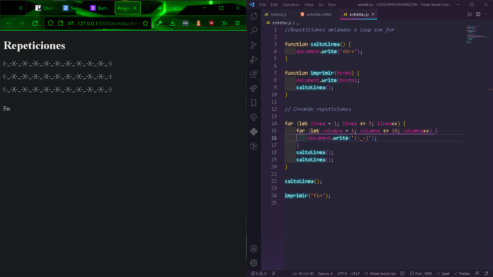Image resolution: width=493 pixels, height=277 pixels.
Task: Split the editor right
Action: [478, 14]
